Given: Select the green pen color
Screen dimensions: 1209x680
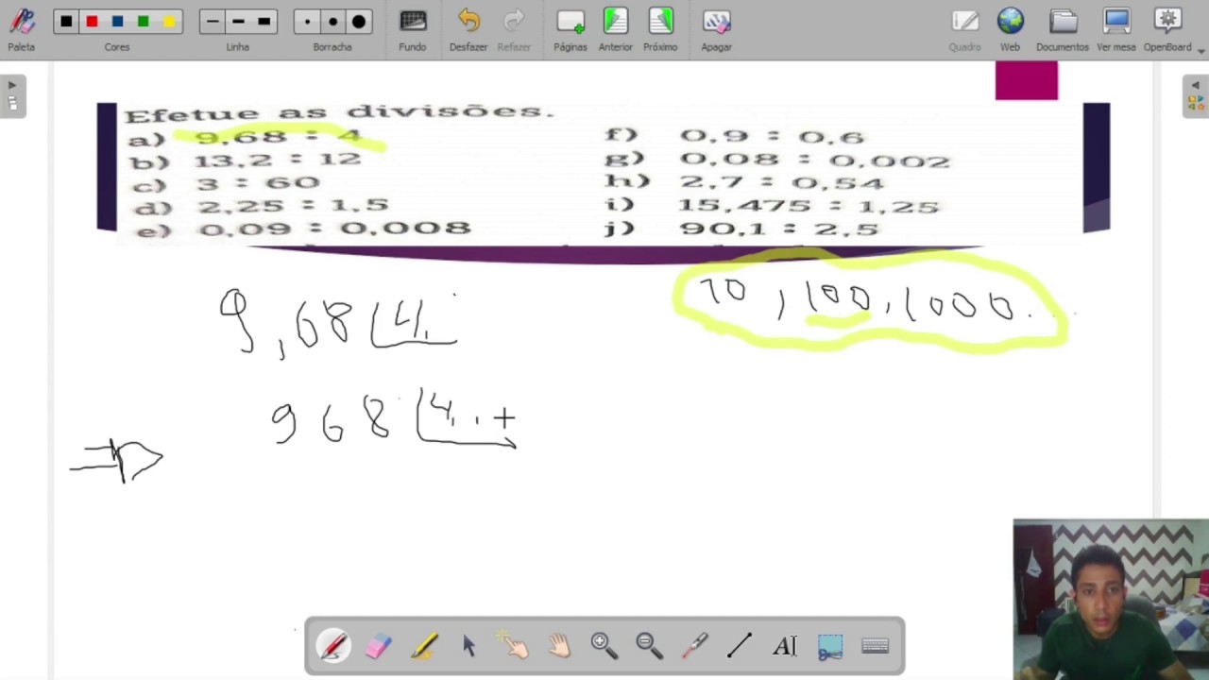Looking at the screenshot, I should tap(143, 21).
